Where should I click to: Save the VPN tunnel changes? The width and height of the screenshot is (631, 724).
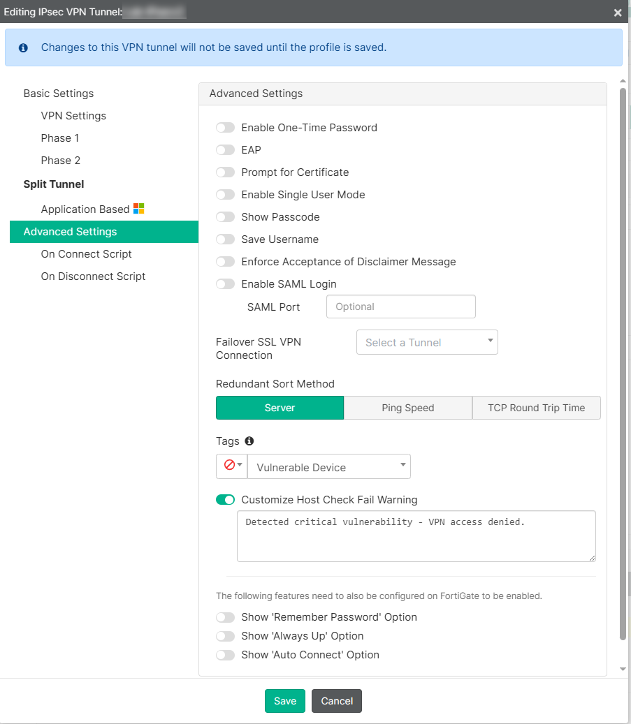pyautogui.click(x=285, y=701)
